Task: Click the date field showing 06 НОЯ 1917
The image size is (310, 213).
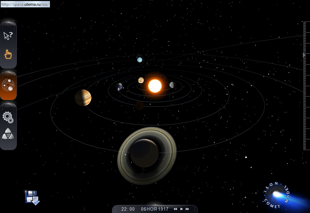Action: 154,209
